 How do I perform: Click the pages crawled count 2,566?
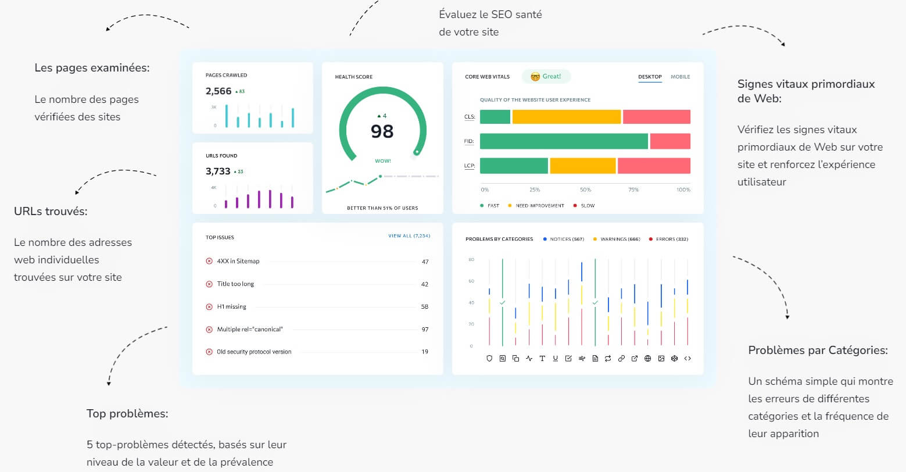point(219,91)
